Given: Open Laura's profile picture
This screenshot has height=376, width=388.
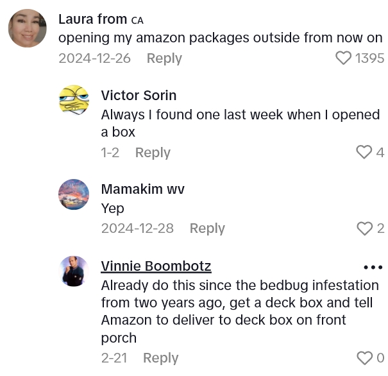Looking at the screenshot, I should pos(27,28).
